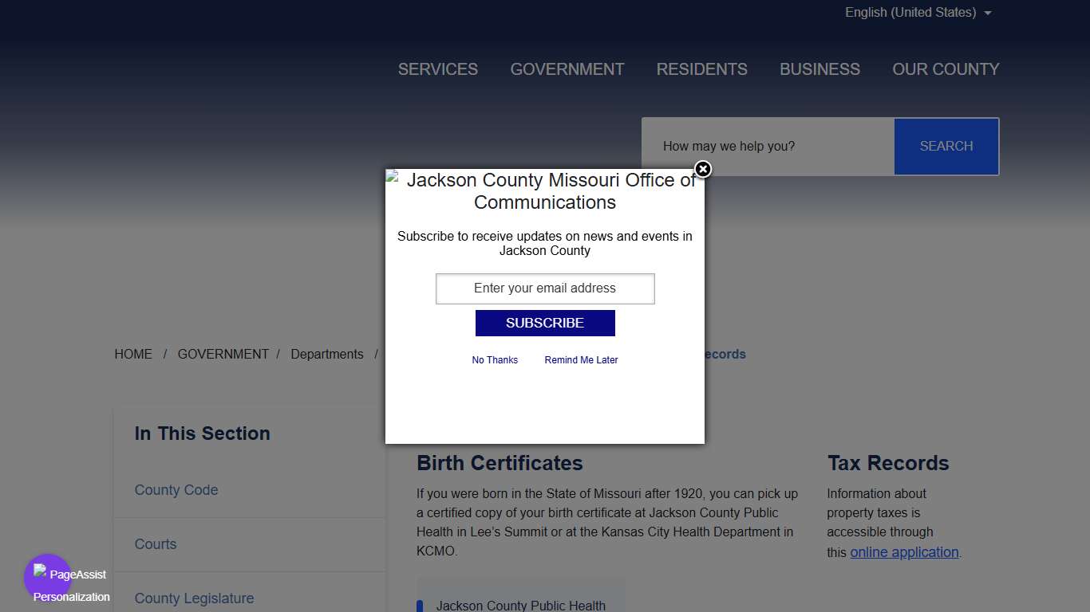Click the GOVERNMENT breadcrumb link
The width and height of the screenshot is (1090, 612).
tap(223, 355)
